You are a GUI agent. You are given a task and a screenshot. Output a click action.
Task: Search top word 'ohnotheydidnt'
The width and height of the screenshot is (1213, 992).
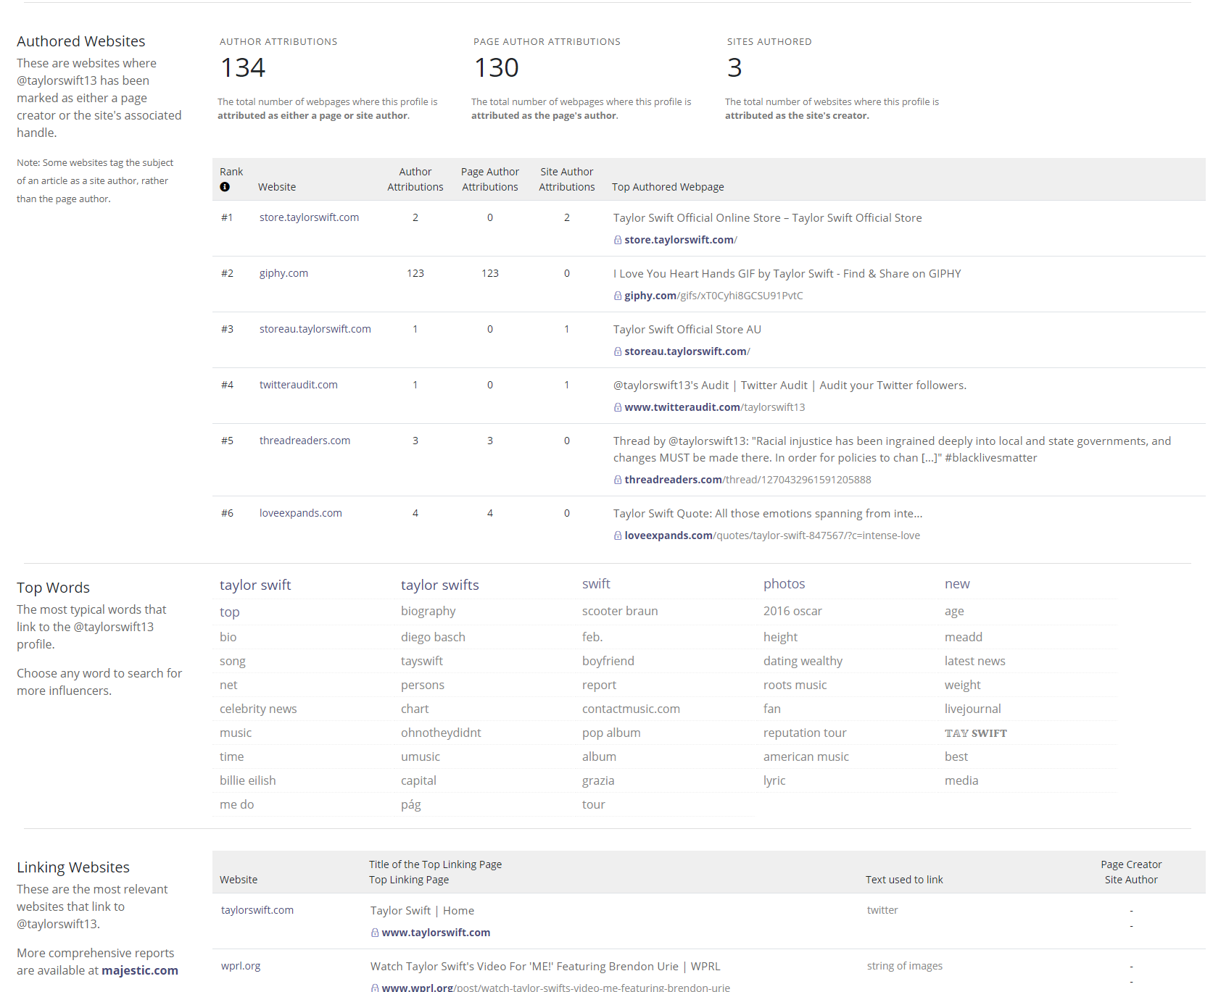[x=441, y=733]
